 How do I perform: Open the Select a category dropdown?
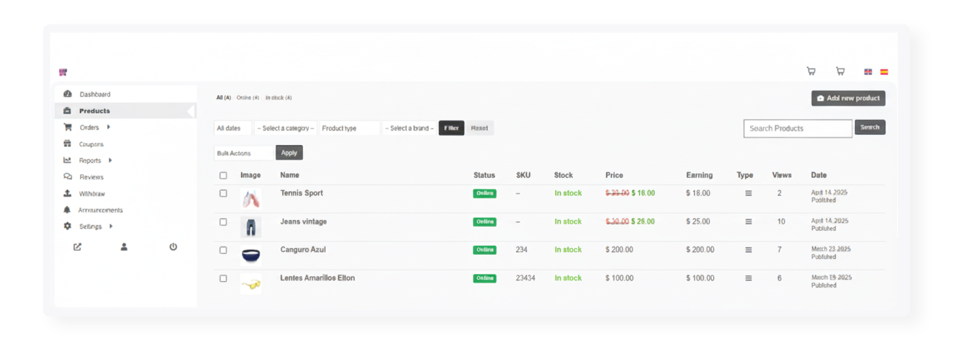285,128
